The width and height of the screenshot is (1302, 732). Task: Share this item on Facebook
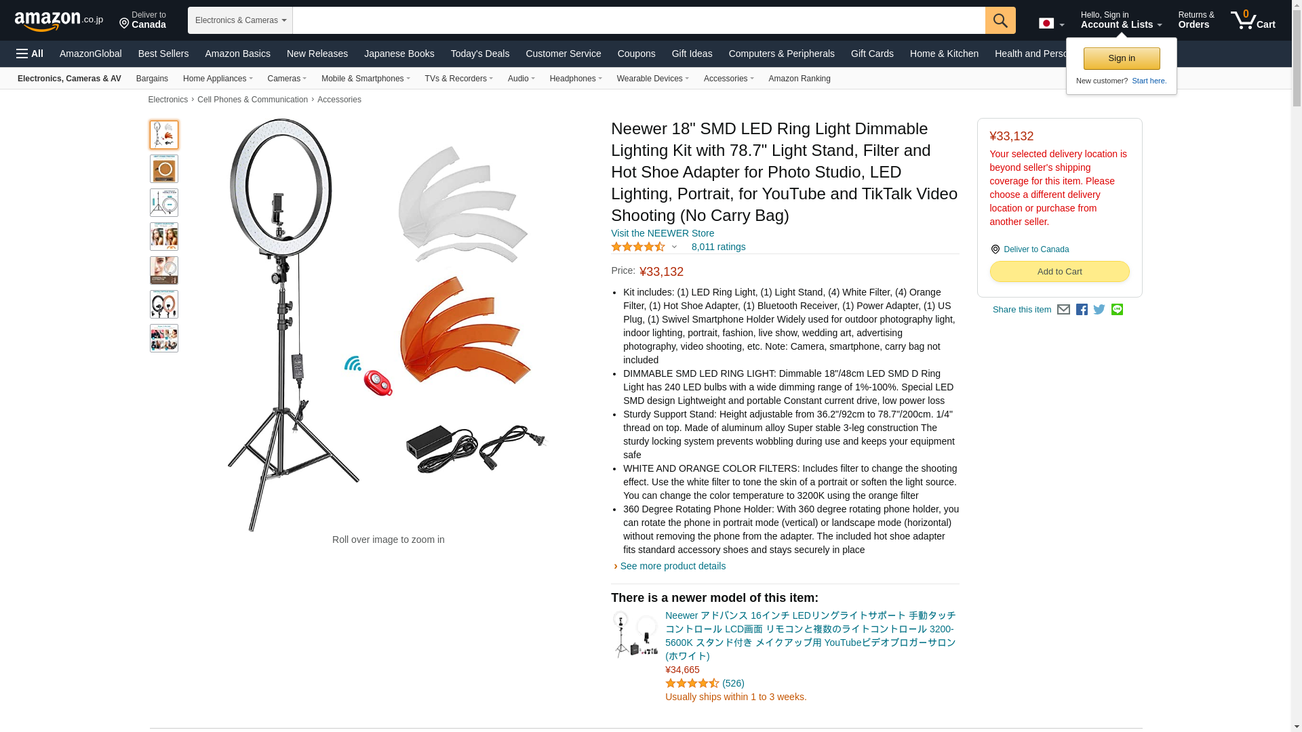click(1082, 310)
